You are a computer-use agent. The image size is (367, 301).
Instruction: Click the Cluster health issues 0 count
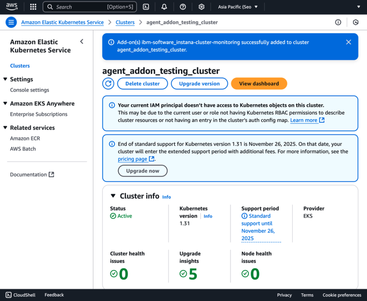coord(123,274)
